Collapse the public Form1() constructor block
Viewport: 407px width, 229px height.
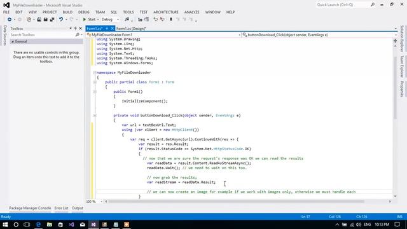point(95,92)
